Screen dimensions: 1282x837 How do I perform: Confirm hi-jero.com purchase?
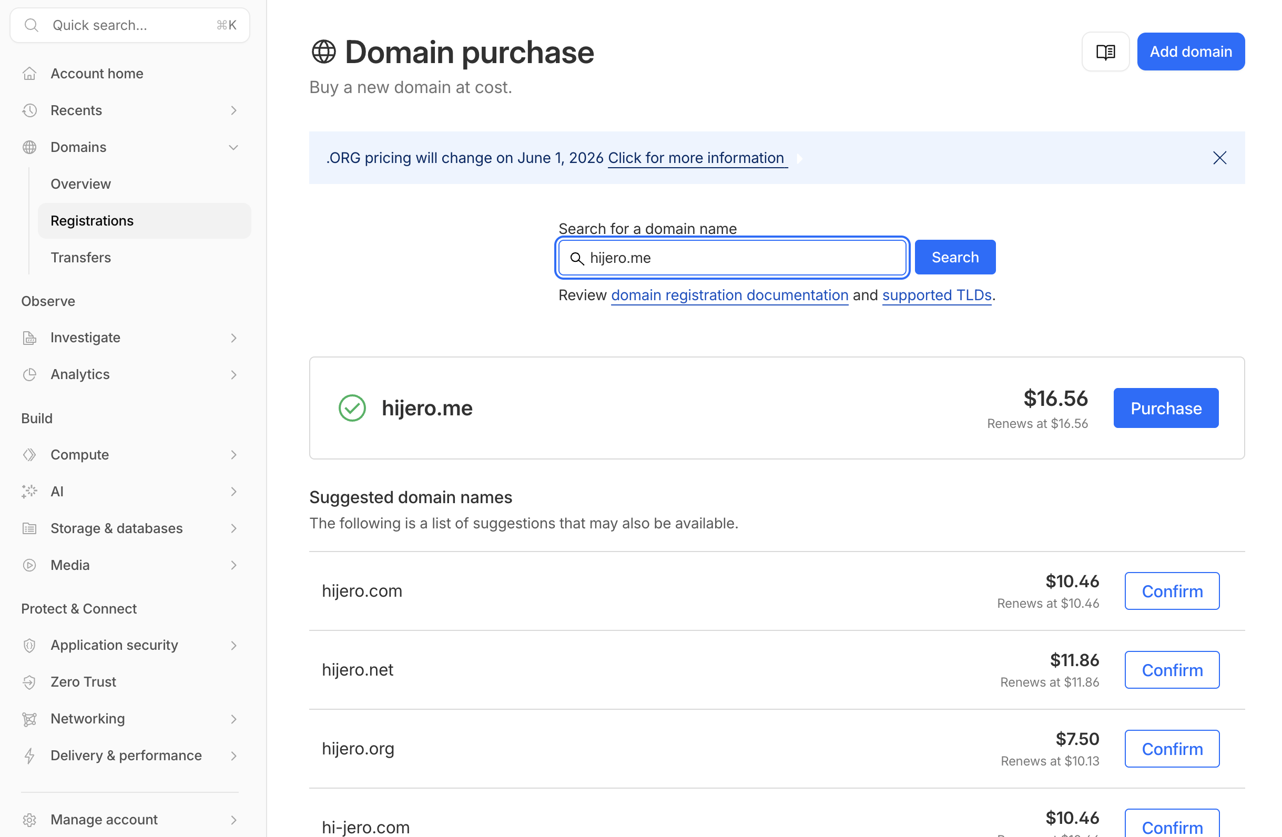pos(1172,824)
